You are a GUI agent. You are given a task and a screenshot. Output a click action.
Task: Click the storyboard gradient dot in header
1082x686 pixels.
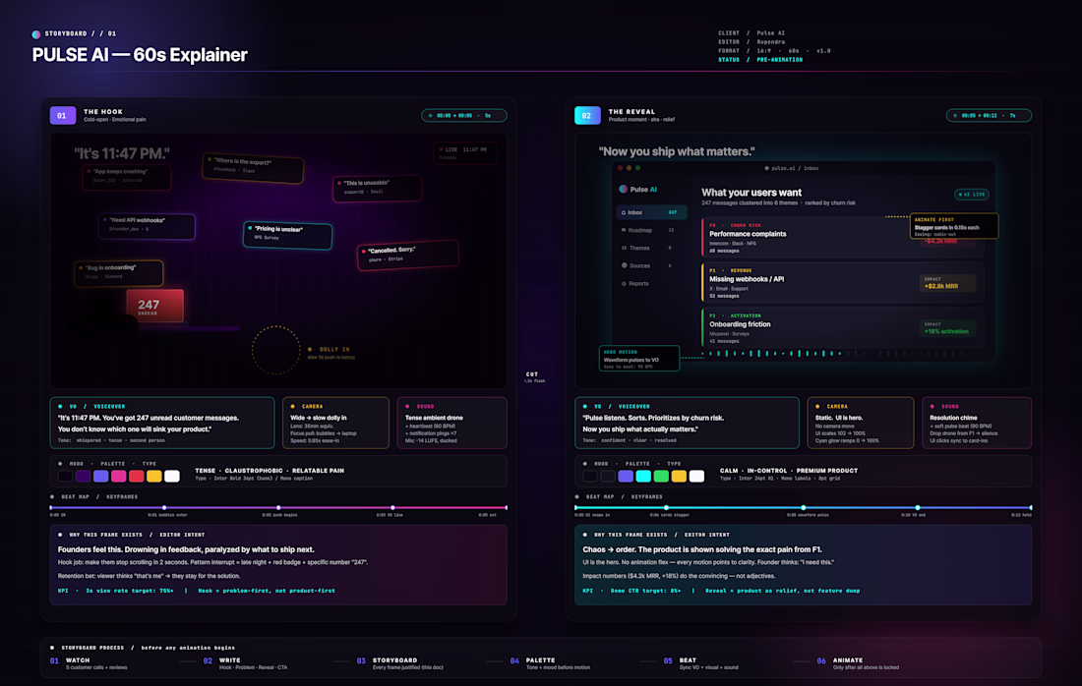pyautogui.click(x=35, y=33)
